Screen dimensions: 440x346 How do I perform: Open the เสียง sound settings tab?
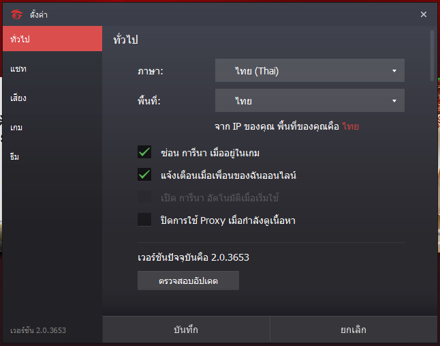(52, 98)
